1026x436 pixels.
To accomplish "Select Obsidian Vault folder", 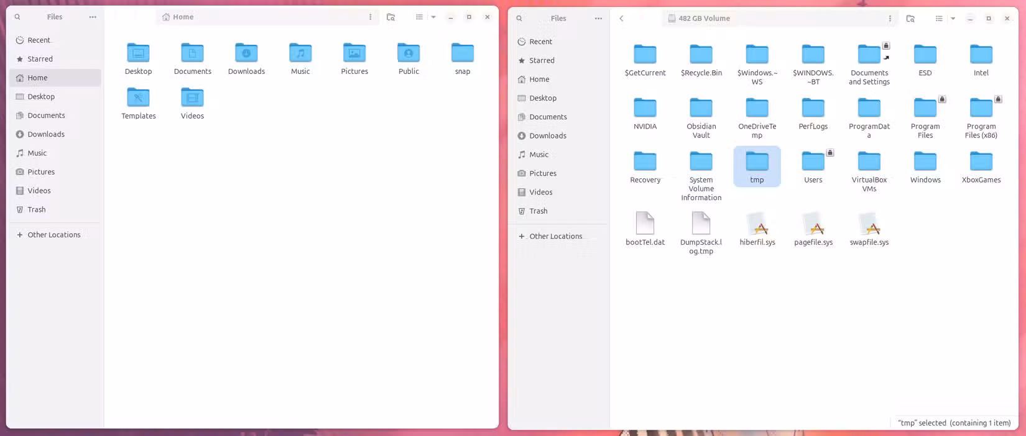I will click(x=701, y=118).
